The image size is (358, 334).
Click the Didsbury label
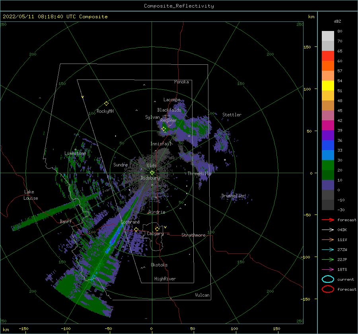[x=150, y=178]
